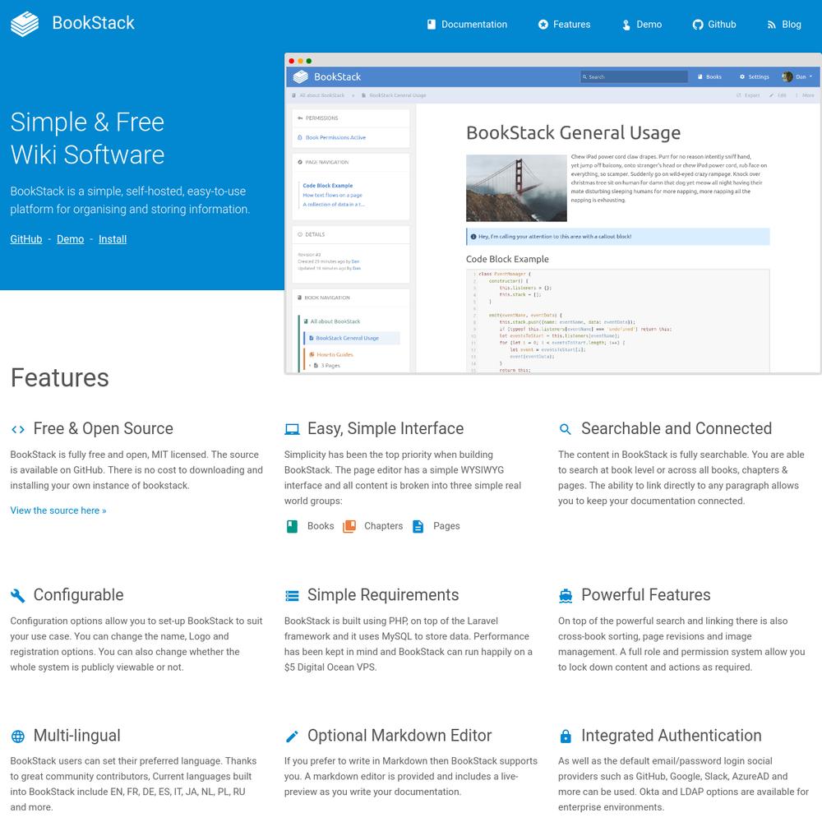Click the 'Searchable and Connected' heading
Screen dimensions: 822x822
coord(677,428)
